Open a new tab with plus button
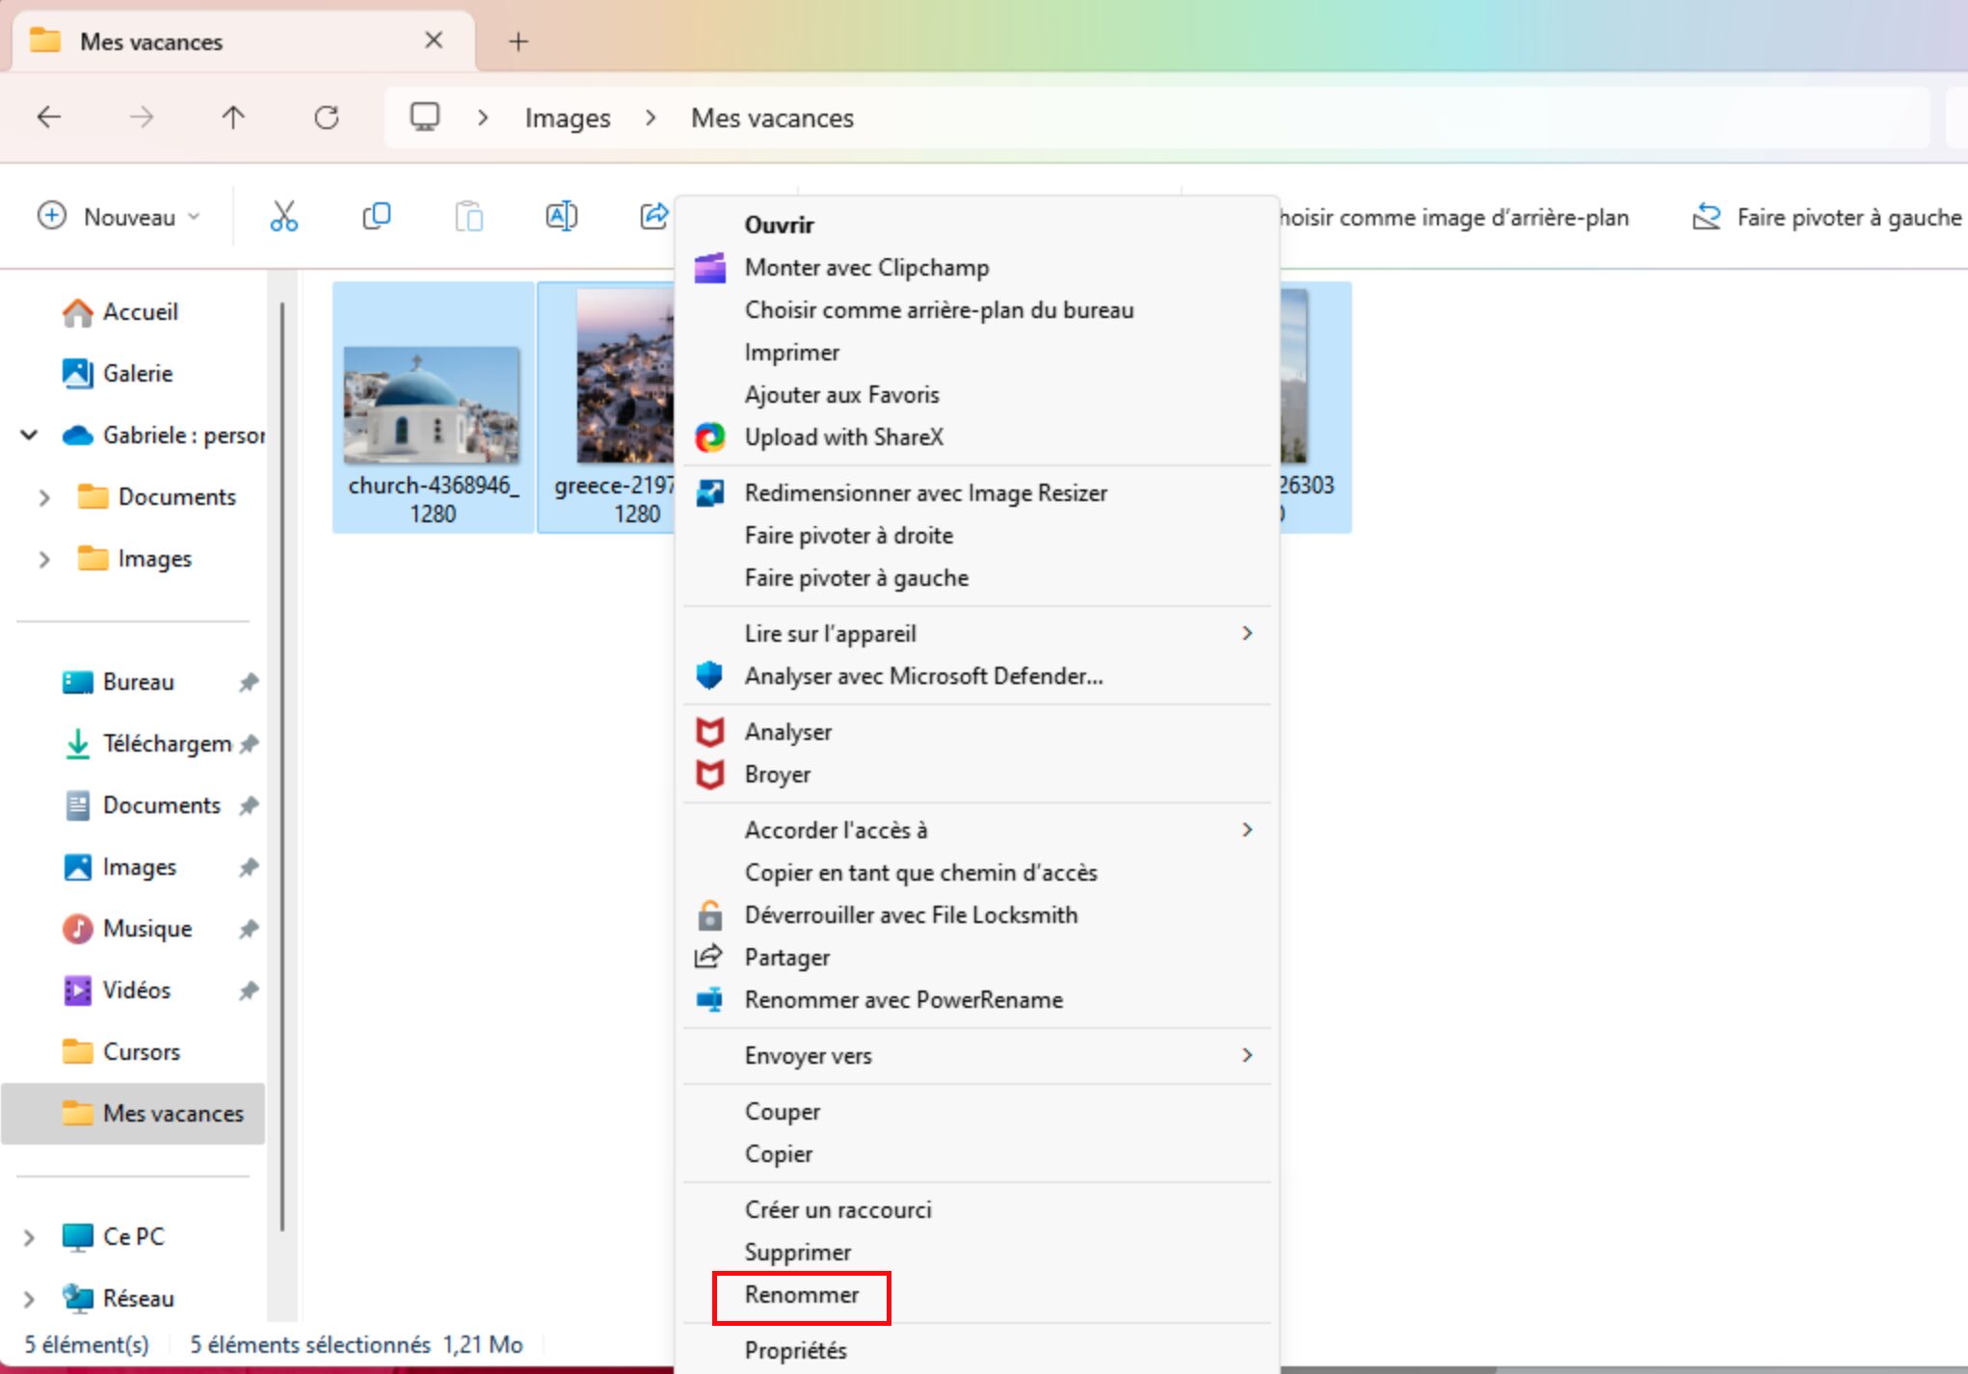The image size is (1968, 1374). 519,41
